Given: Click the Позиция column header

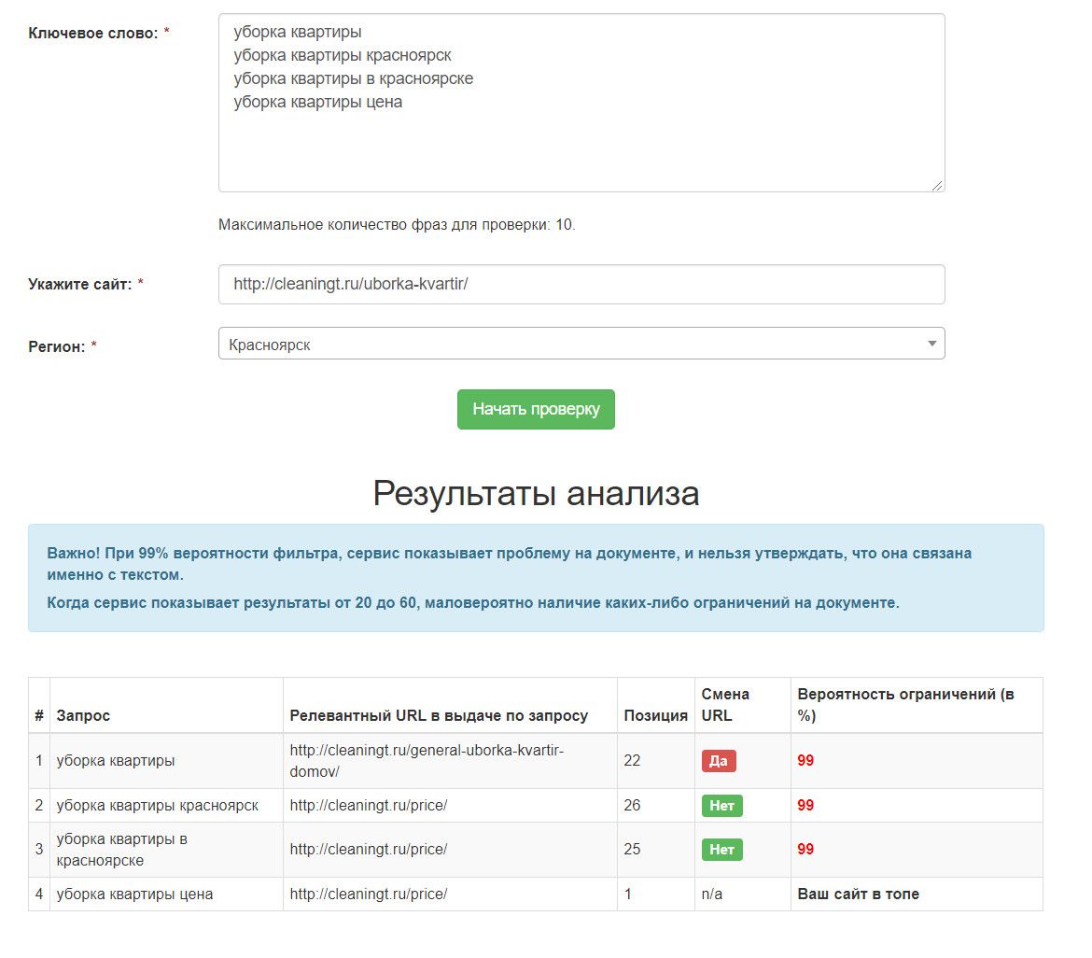Looking at the screenshot, I should tap(655, 715).
